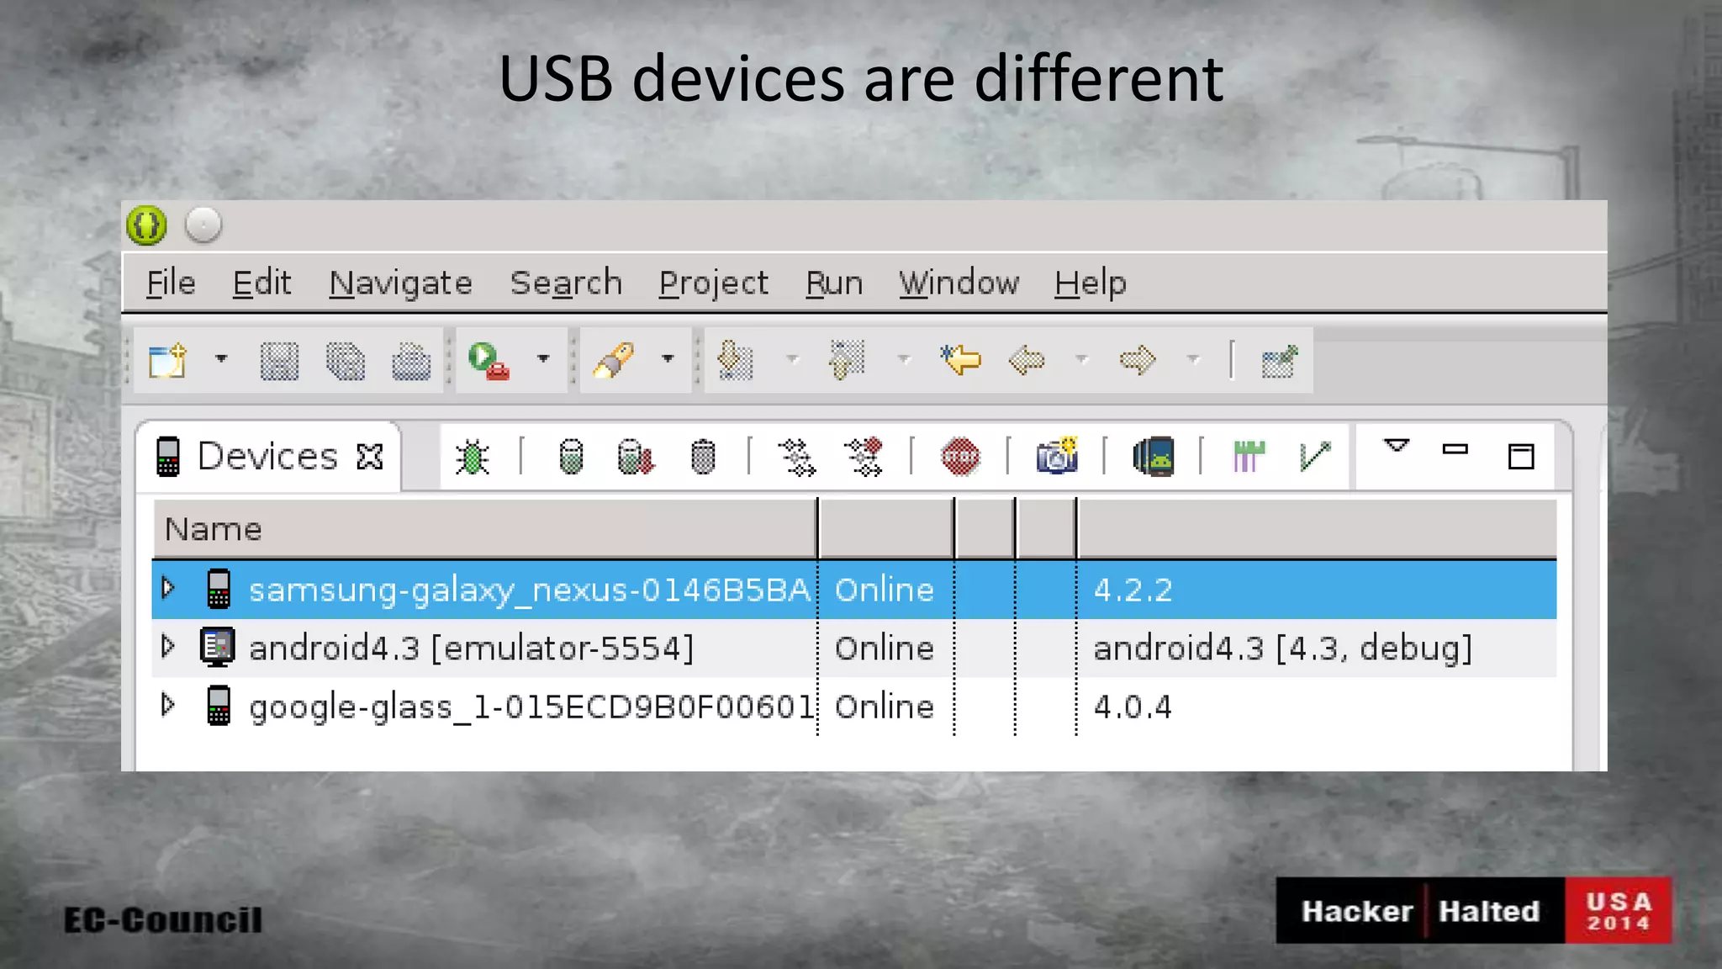Click the Cause GC trash icon

coord(703,457)
